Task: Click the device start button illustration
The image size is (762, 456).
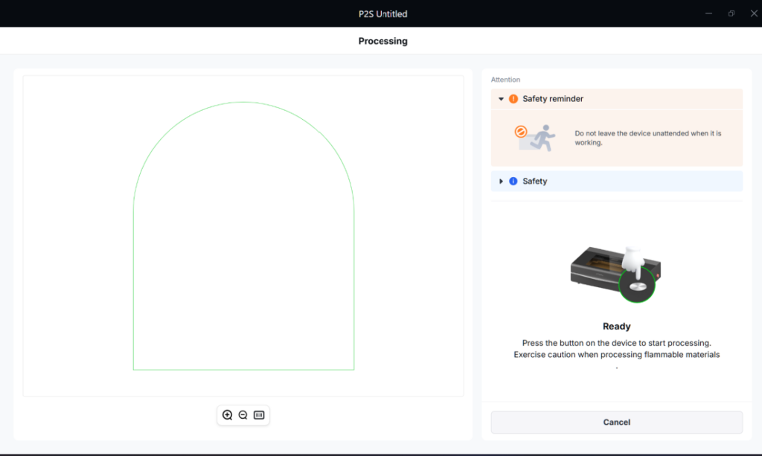Action: click(615, 274)
